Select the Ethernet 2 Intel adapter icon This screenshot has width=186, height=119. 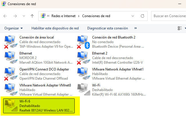[83, 58]
